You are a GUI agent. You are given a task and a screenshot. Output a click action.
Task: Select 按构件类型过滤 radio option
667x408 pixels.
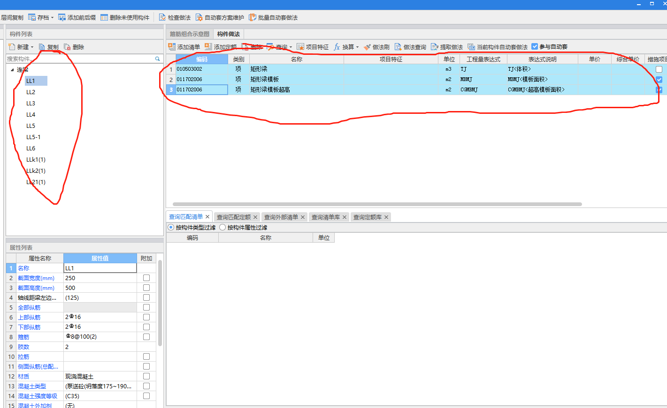tap(171, 227)
